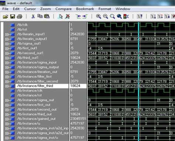Expand /tb/instance/sigma_input signal

[7, 63]
